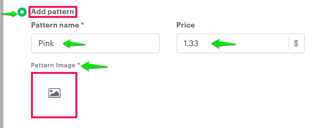
Task: Click the Pattern name field label
Action: coord(55,25)
